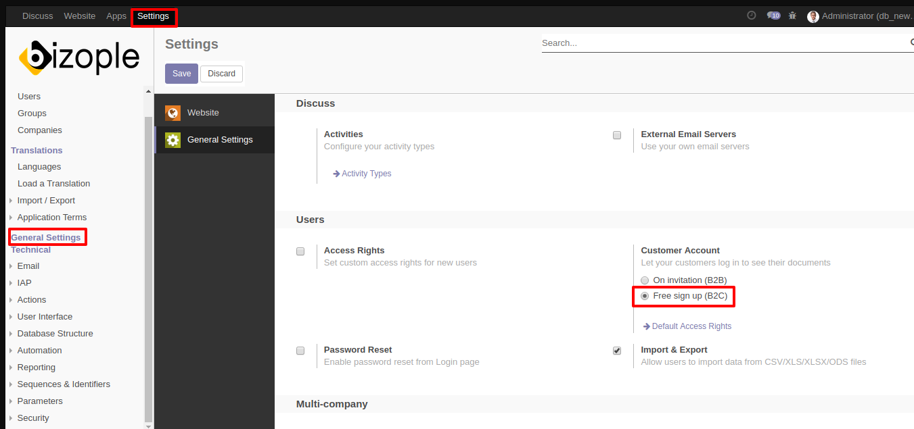914x429 pixels.
Task: Select the On invitation (B2B) radio
Action: pos(645,280)
